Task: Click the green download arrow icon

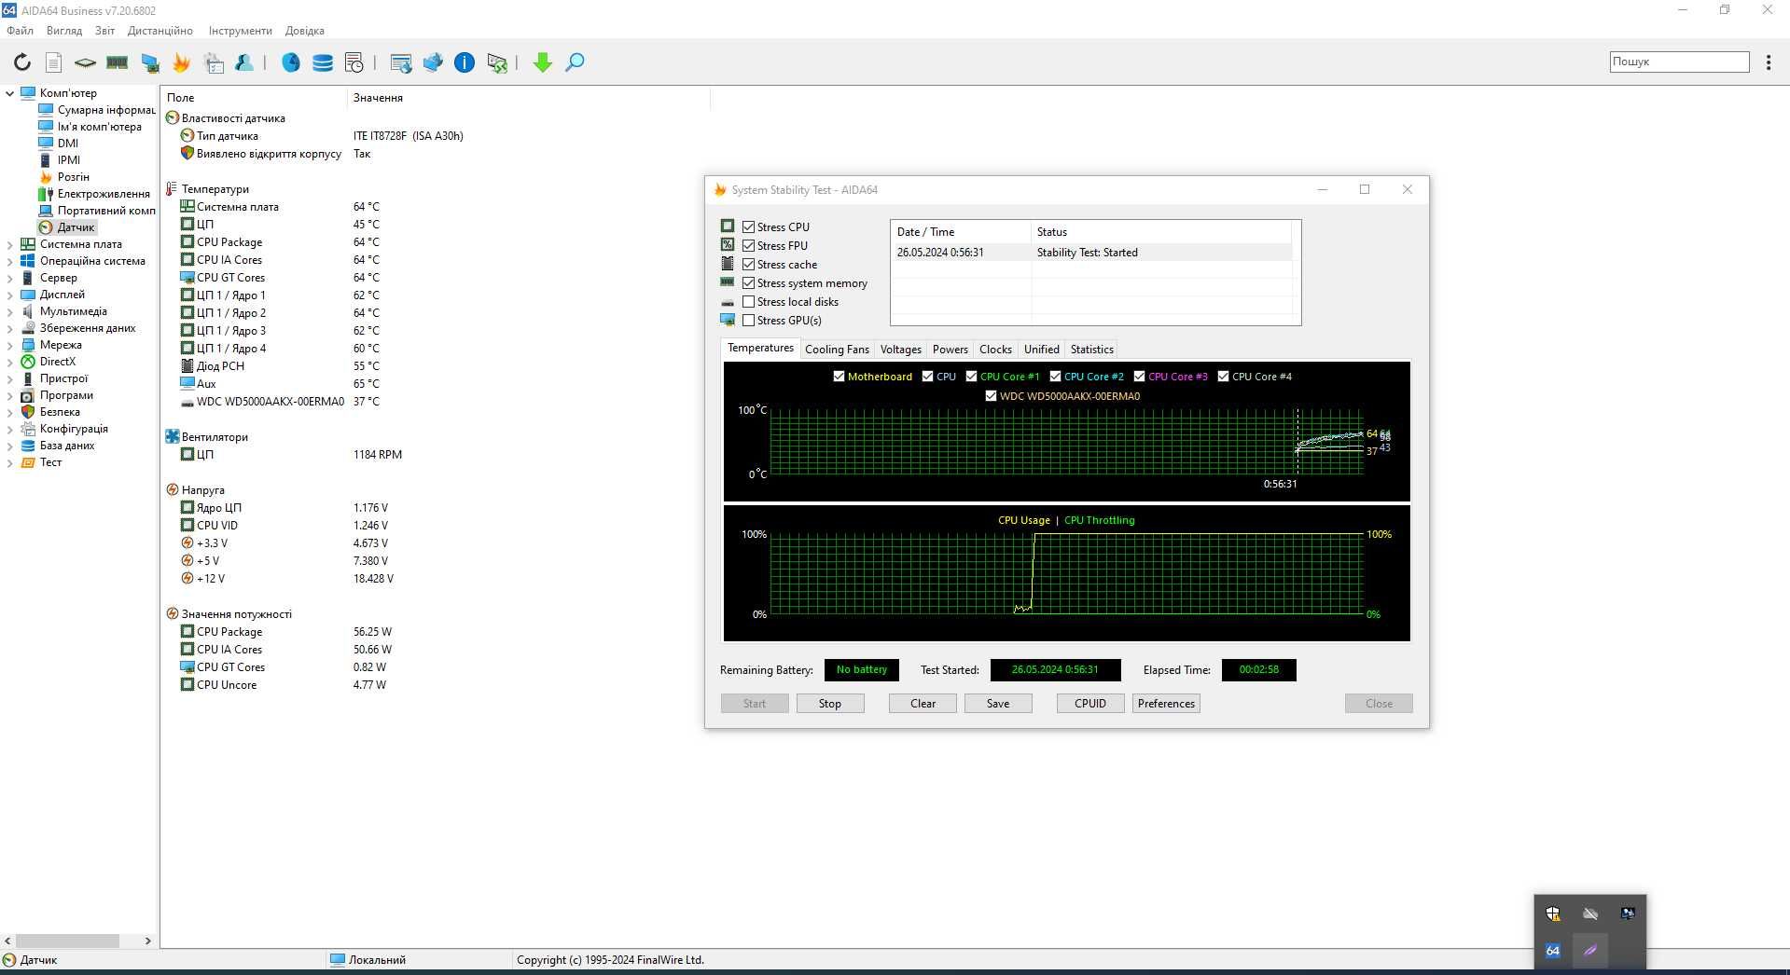Action: click(x=543, y=62)
